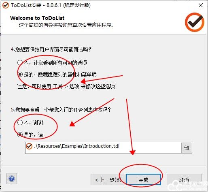The width and height of the screenshot is (208, 192).
Task: Click question 5 text about sample tasklist
Action: tap(61, 110)
